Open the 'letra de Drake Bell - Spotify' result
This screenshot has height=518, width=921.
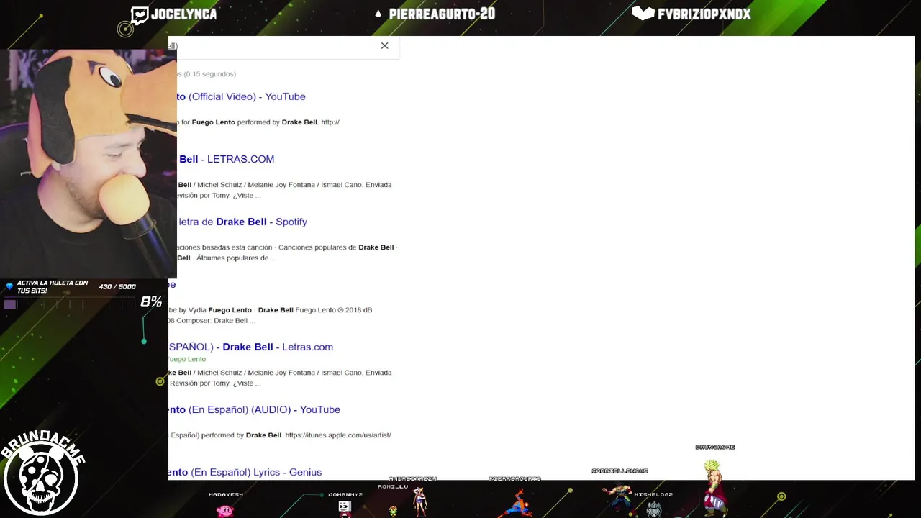(242, 222)
